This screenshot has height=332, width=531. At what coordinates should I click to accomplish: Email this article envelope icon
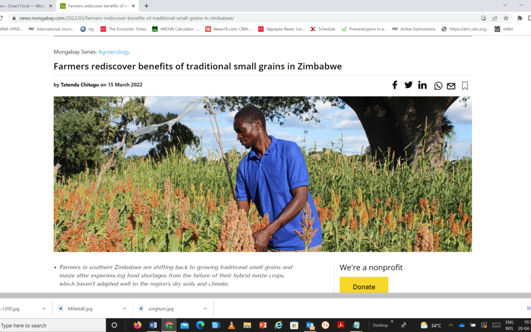tap(451, 86)
